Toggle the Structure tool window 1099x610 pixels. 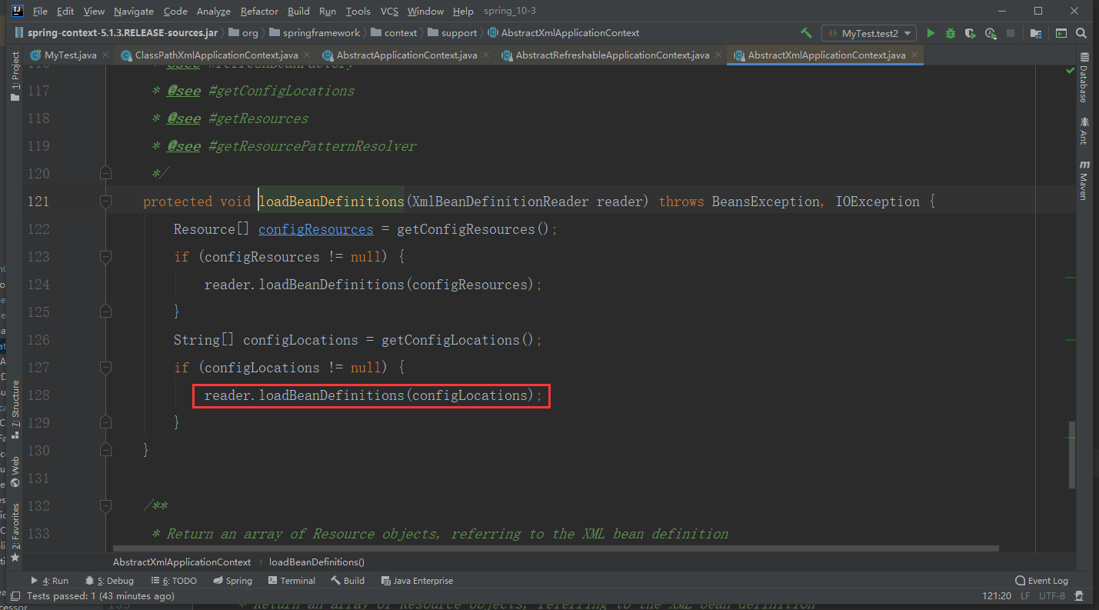click(15, 411)
